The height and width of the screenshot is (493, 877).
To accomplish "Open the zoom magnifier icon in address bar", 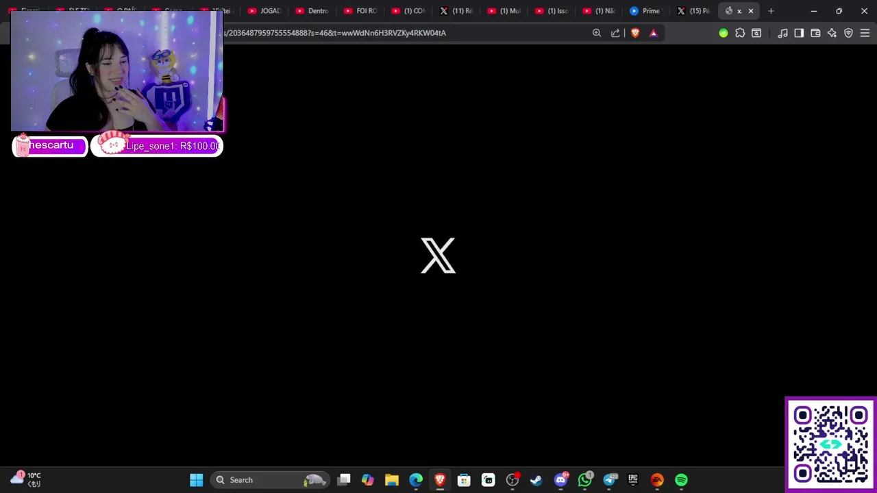I will click(x=597, y=33).
